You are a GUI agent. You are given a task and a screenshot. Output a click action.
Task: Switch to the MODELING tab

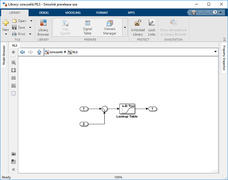[x=73, y=13]
